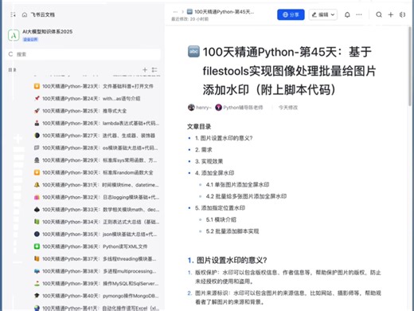Open 第23天: 文件基础科普+打开文件

coord(98,86)
